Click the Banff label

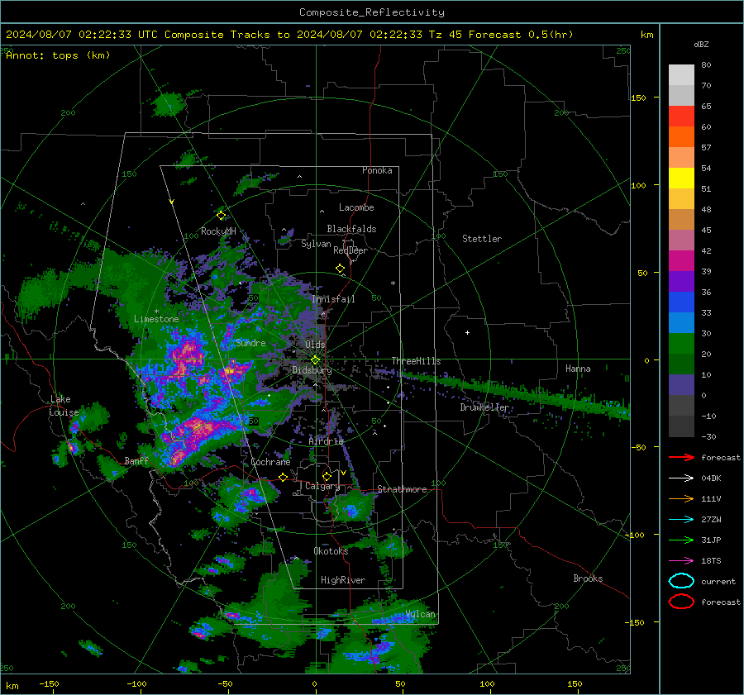coord(136,460)
